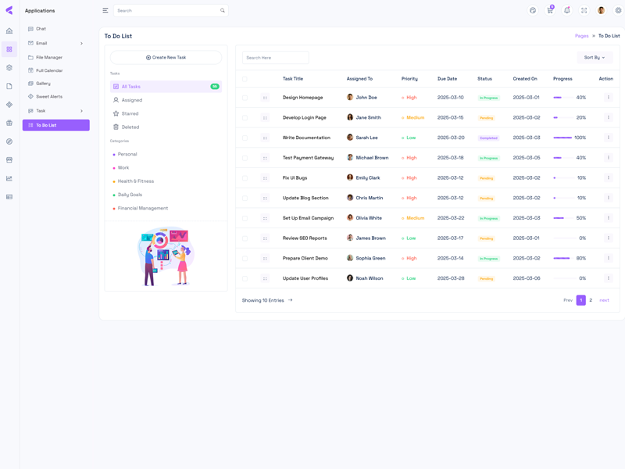Viewport: 625px width, 469px height.
Task: Go to page 2 of entries
Action: click(591, 300)
